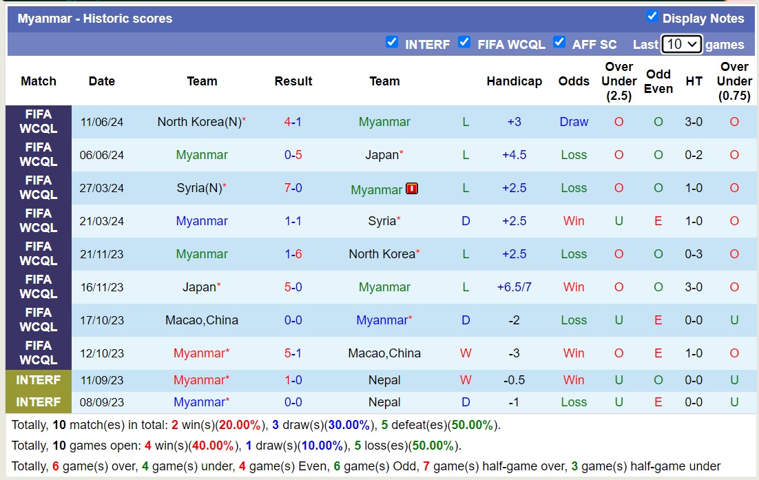
Task: Open the 4-1 North Korea match result
Action: point(293,122)
